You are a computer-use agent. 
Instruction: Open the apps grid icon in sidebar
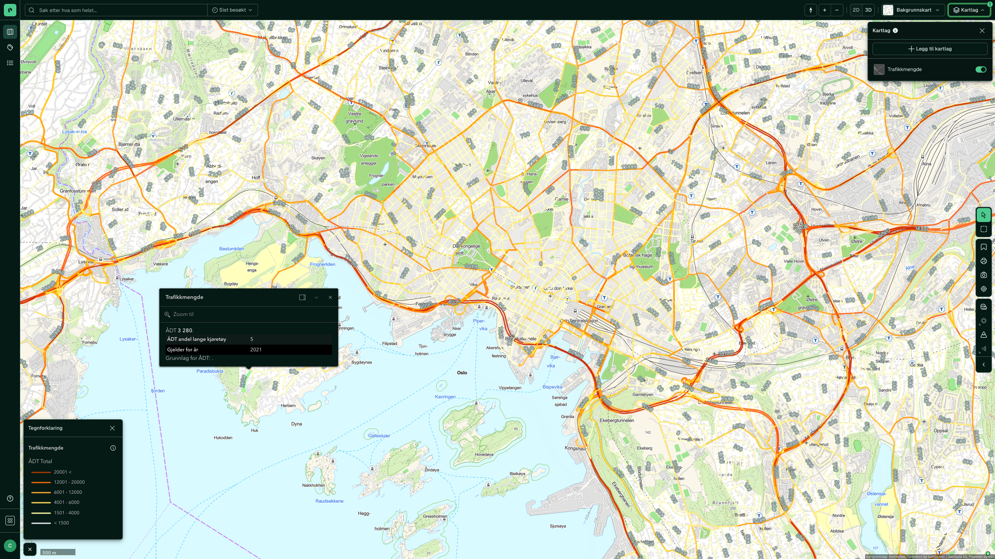pos(10,521)
